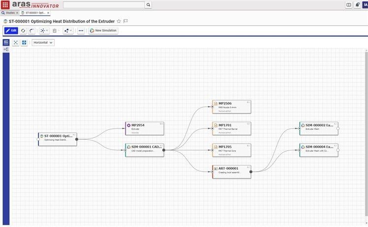Click the split-view panel icon
Screen dimensions: 368x227
click(349, 5)
